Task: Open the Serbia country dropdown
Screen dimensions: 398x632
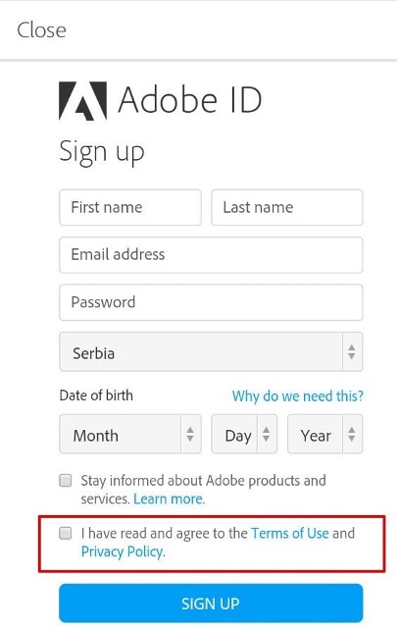Action: [x=211, y=352]
